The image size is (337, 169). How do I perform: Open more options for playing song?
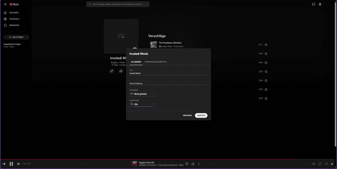(199, 164)
